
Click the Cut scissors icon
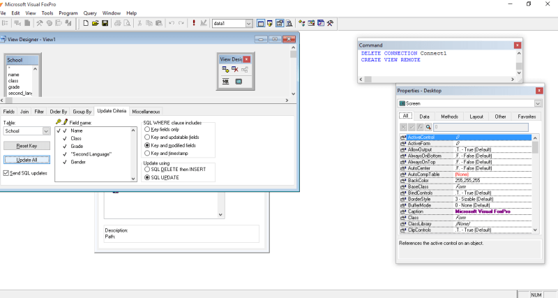tap(139, 23)
